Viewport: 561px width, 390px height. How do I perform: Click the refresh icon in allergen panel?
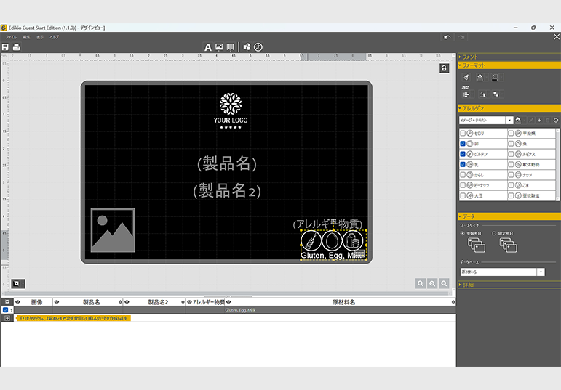tap(556, 120)
